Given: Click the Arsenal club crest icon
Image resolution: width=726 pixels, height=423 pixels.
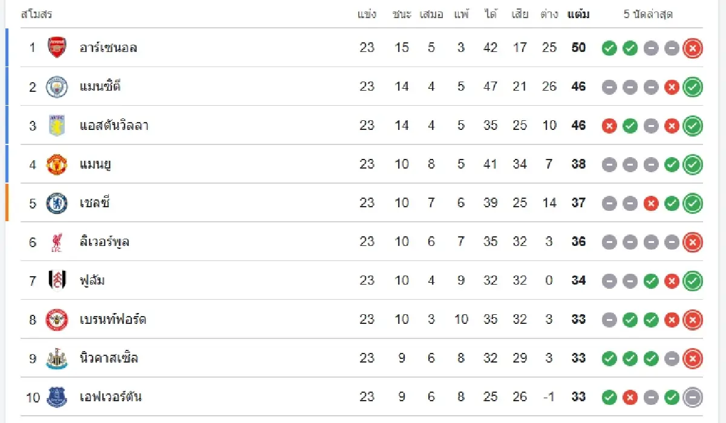Looking at the screenshot, I should (x=57, y=48).
